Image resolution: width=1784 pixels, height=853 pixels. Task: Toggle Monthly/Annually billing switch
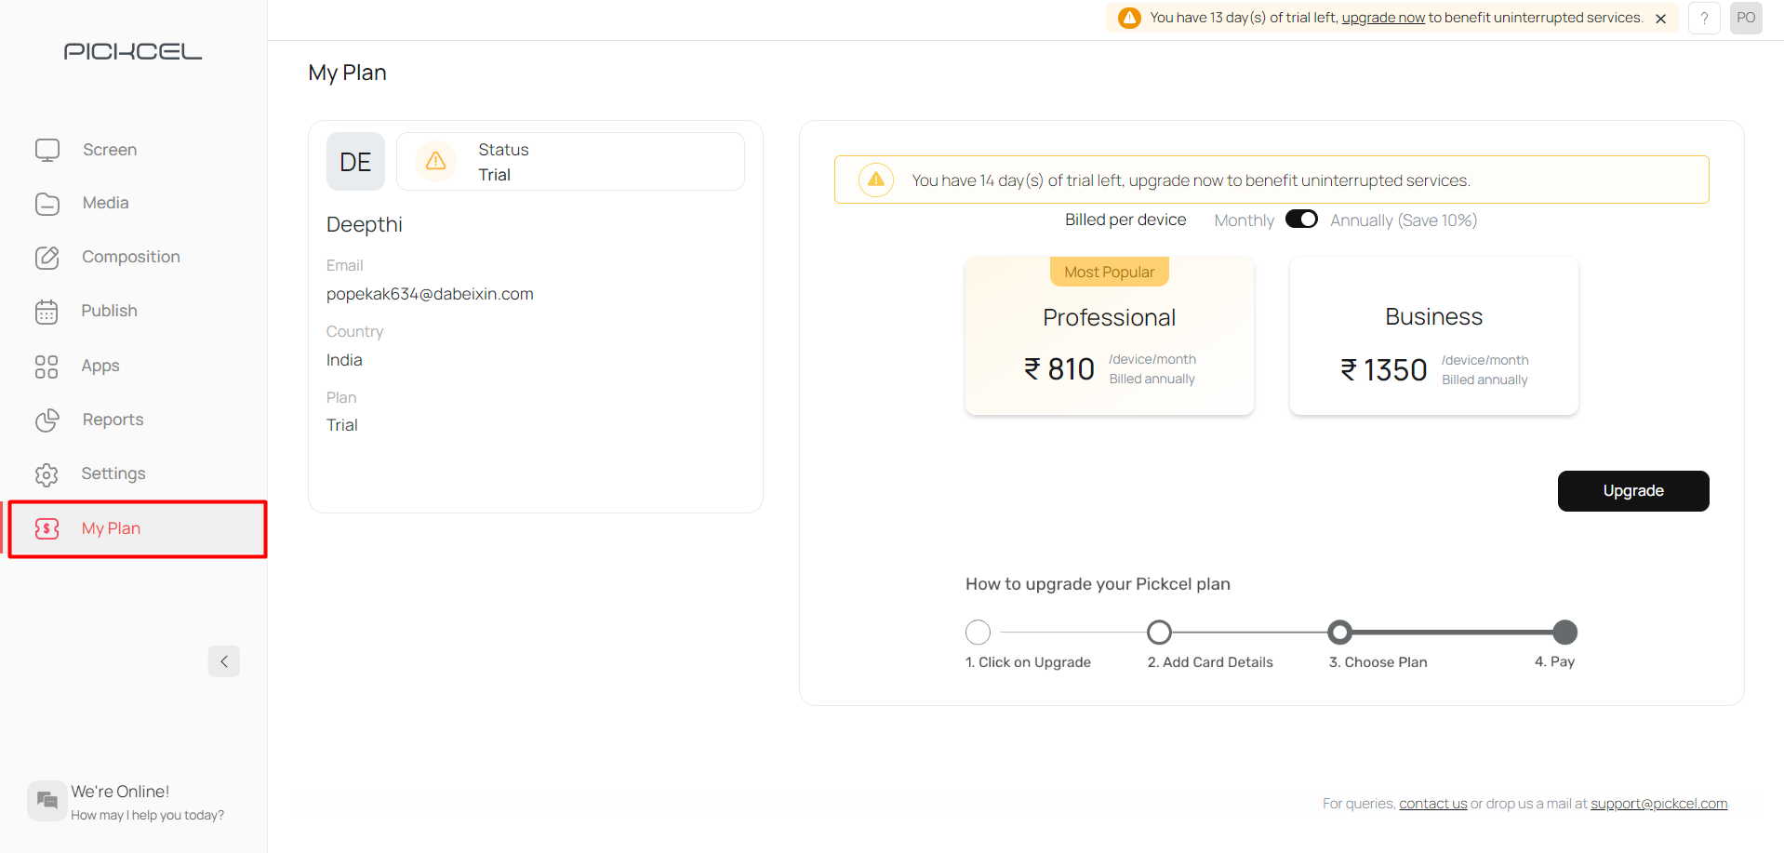[1301, 220]
